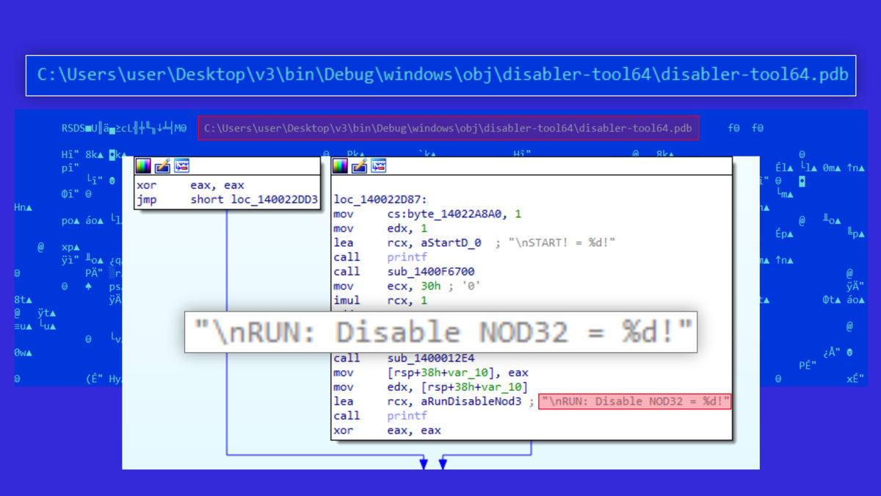Screen dimensions: 881x496
Task: Select the 'mov [rsp+38h+var_10], eax' line
Action: pyautogui.click(x=431, y=373)
